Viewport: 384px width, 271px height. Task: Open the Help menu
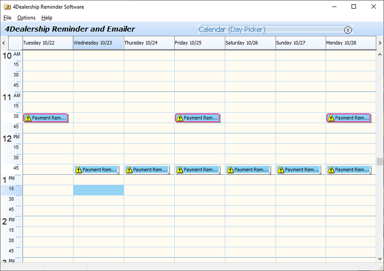click(47, 18)
